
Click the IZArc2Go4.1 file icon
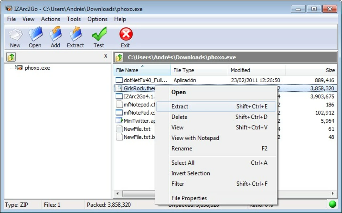(x=119, y=96)
